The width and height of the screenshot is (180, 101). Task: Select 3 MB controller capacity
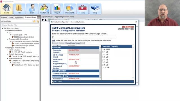[x=103, y=57]
